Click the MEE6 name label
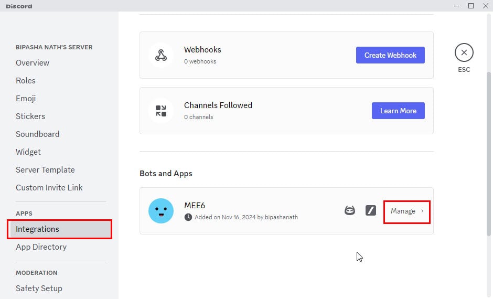The image size is (493, 299). 194,206
